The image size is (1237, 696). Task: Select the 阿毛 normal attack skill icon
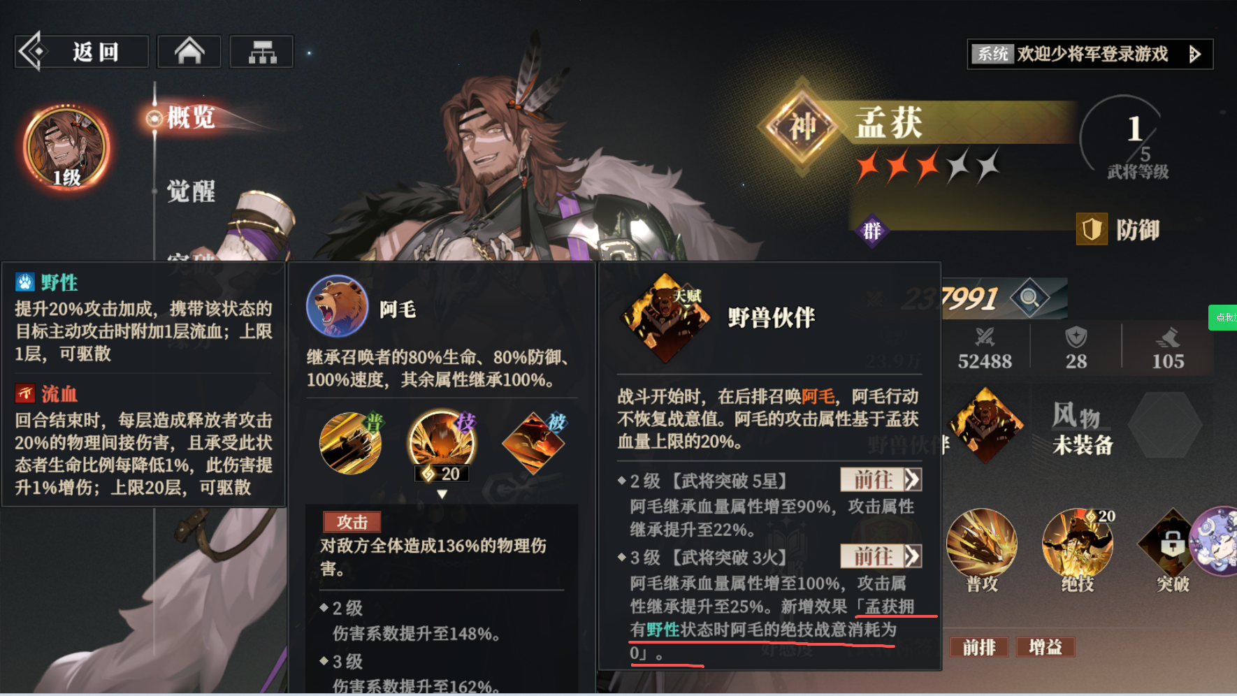pos(350,443)
